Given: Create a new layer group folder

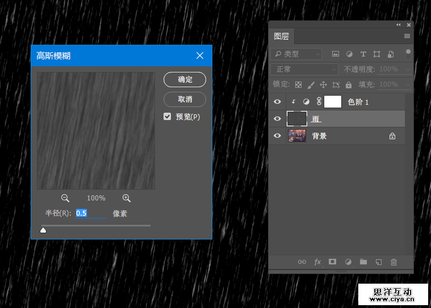Looking at the screenshot, I should point(363,262).
